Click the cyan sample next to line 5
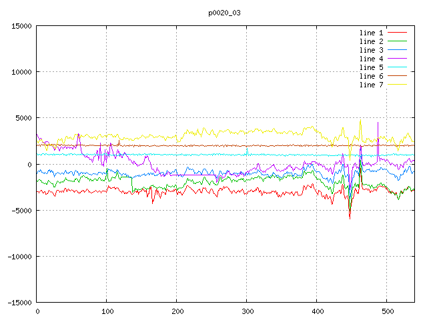Screen dimensions: 427x320 coord(398,67)
